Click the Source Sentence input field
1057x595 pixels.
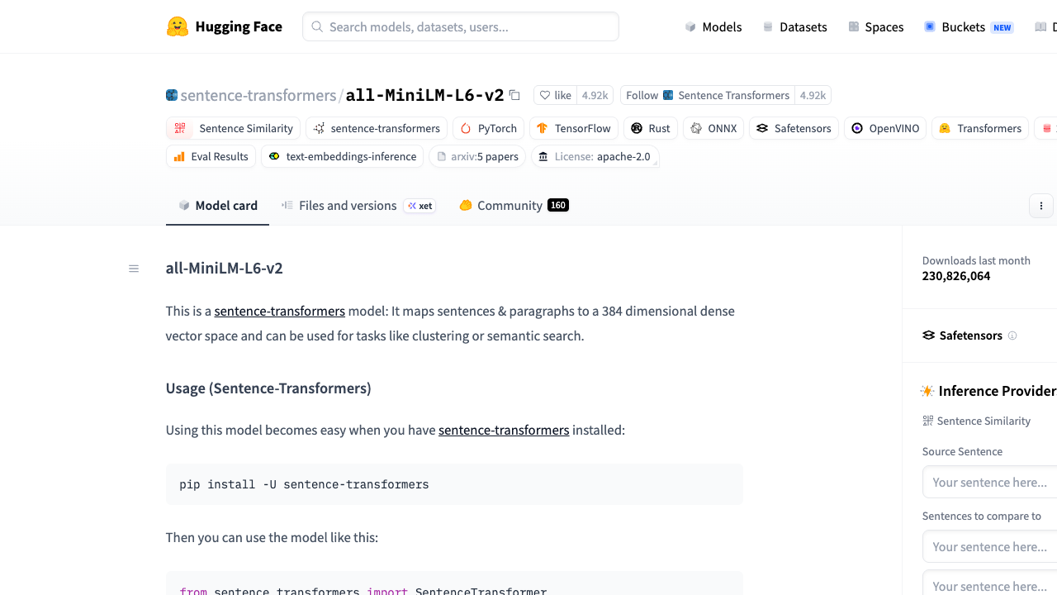[x=989, y=482]
